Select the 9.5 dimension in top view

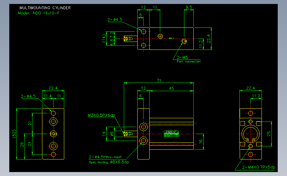189,7
